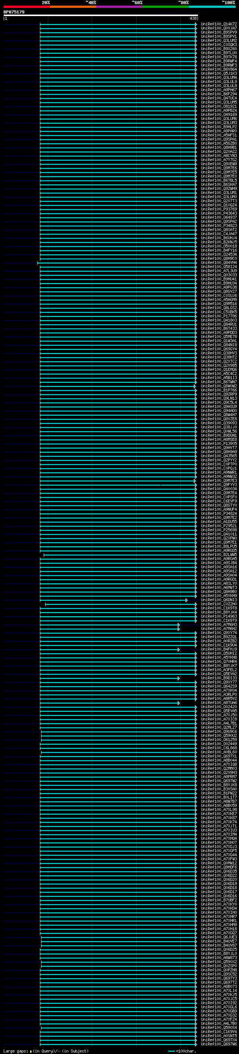Open hit UniRef100_Q40034
This screenshot has height=1054, width=239.
pos(219,489)
